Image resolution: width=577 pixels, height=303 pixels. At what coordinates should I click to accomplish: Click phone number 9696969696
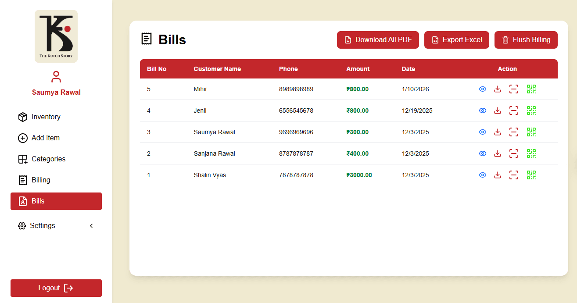296,132
